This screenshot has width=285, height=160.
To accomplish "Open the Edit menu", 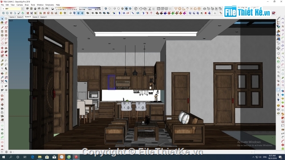I will pos(7,5).
